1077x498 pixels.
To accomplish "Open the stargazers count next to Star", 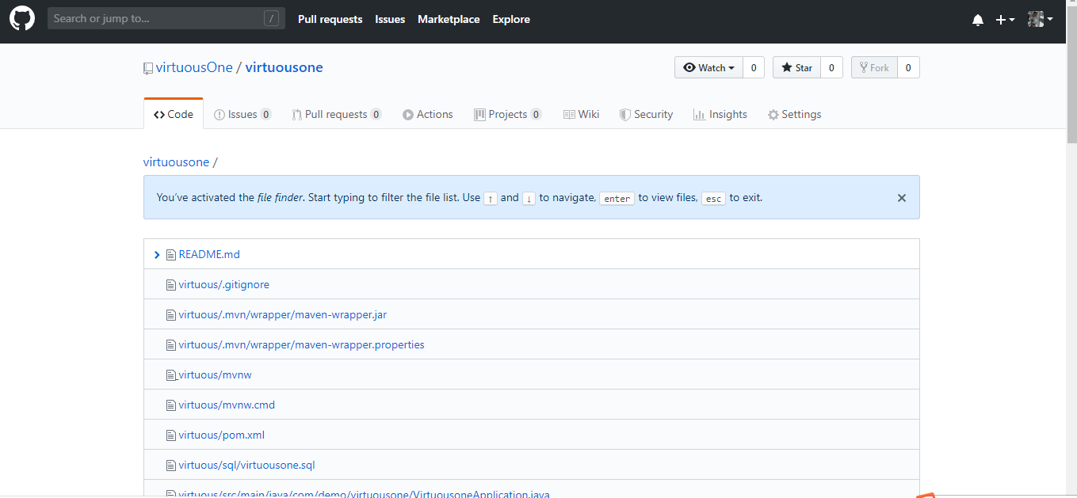I will coord(831,67).
